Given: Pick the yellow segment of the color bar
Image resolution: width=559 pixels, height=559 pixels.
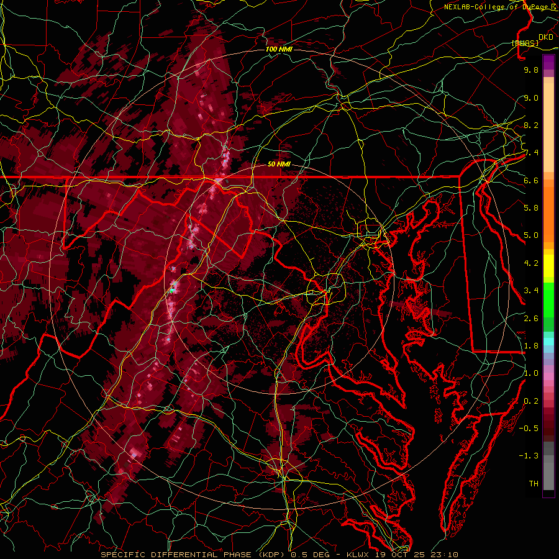Looking at the screenshot, I should click(548, 266).
